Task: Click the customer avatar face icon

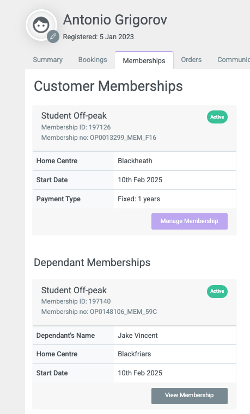Action: click(41, 25)
